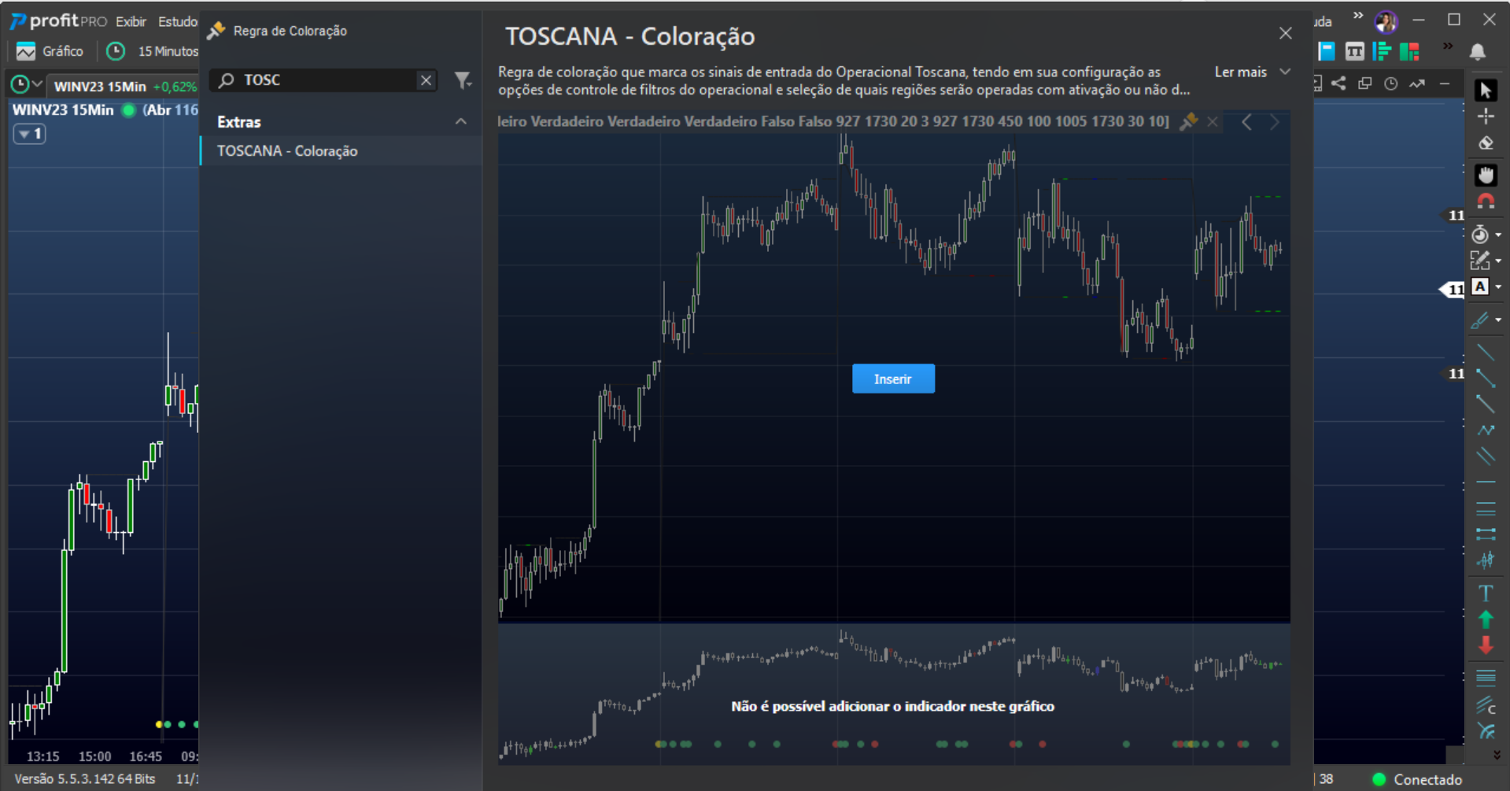1510x791 pixels.
Task: Click the chart minimize dash icon
Action: [1444, 83]
